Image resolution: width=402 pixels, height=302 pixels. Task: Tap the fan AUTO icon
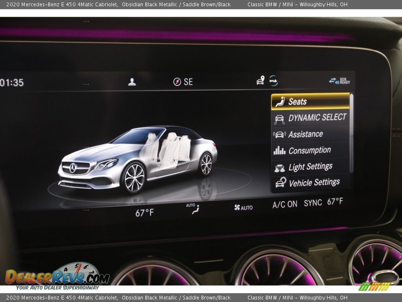243,208
